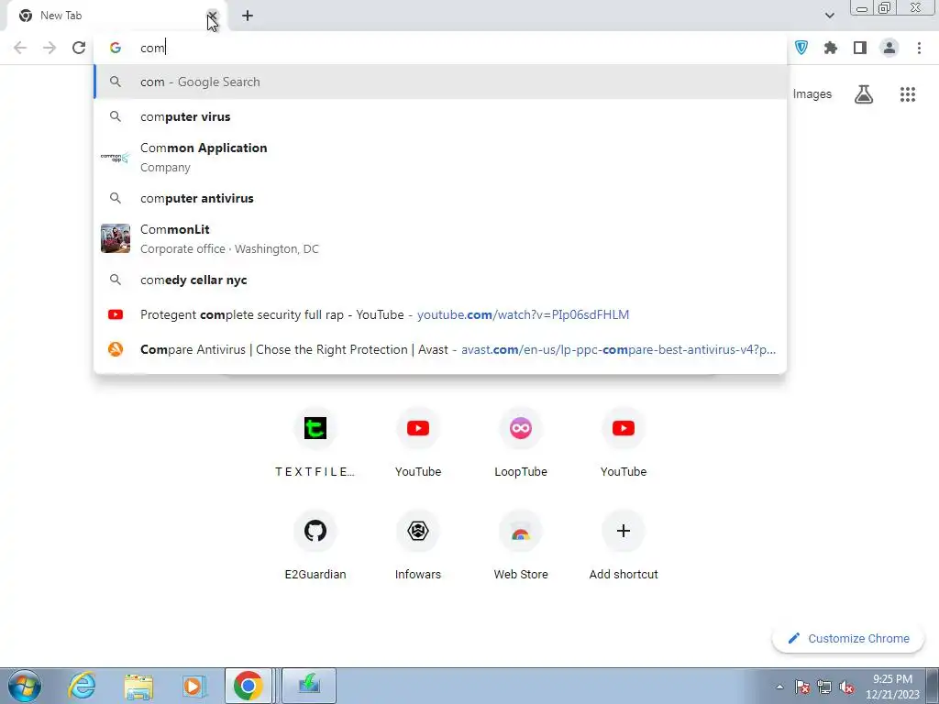Select the CommonLit suggestion

click(440, 239)
